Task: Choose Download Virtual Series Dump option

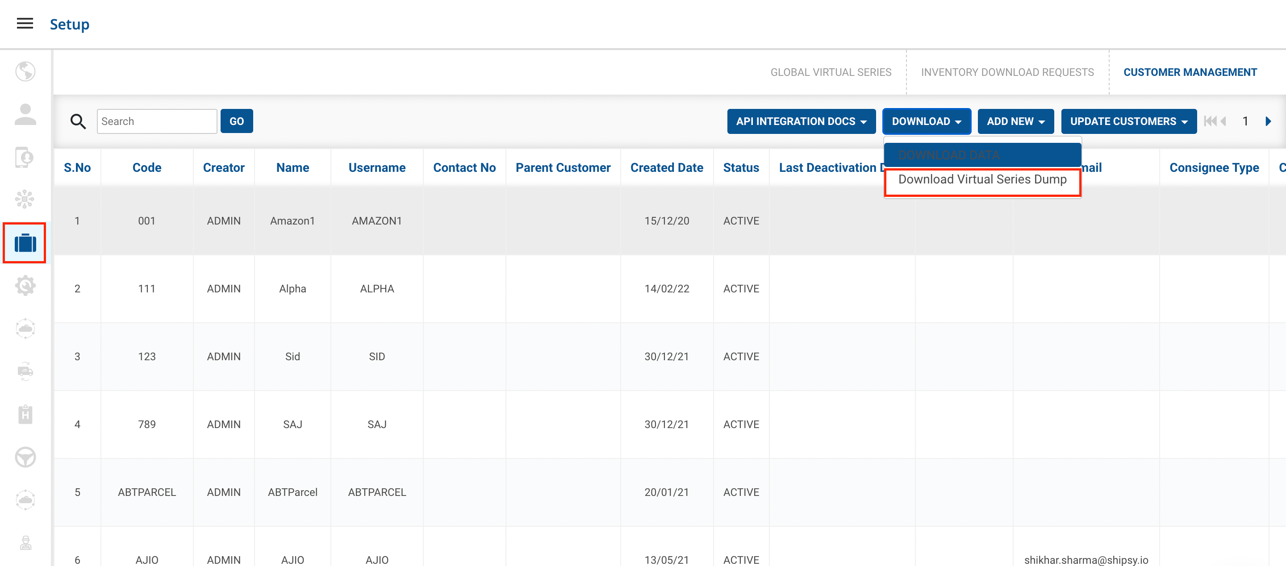Action: (x=982, y=179)
